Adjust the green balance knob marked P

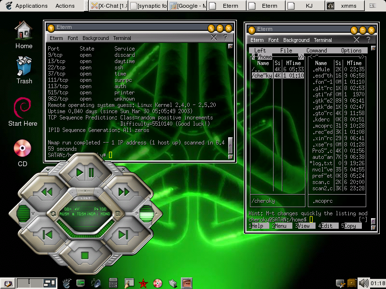pyautogui.click(x=147, y=213)
